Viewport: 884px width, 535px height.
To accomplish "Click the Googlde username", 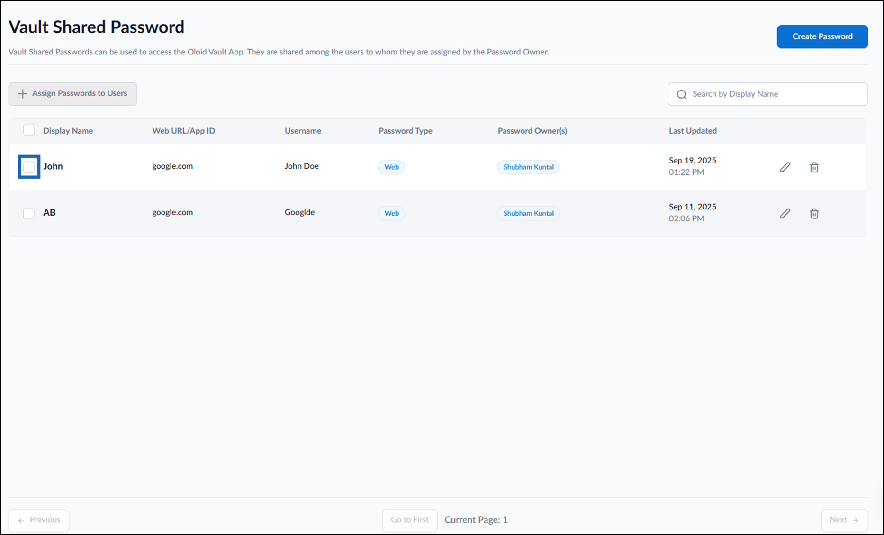I will [x=299, y=212].
